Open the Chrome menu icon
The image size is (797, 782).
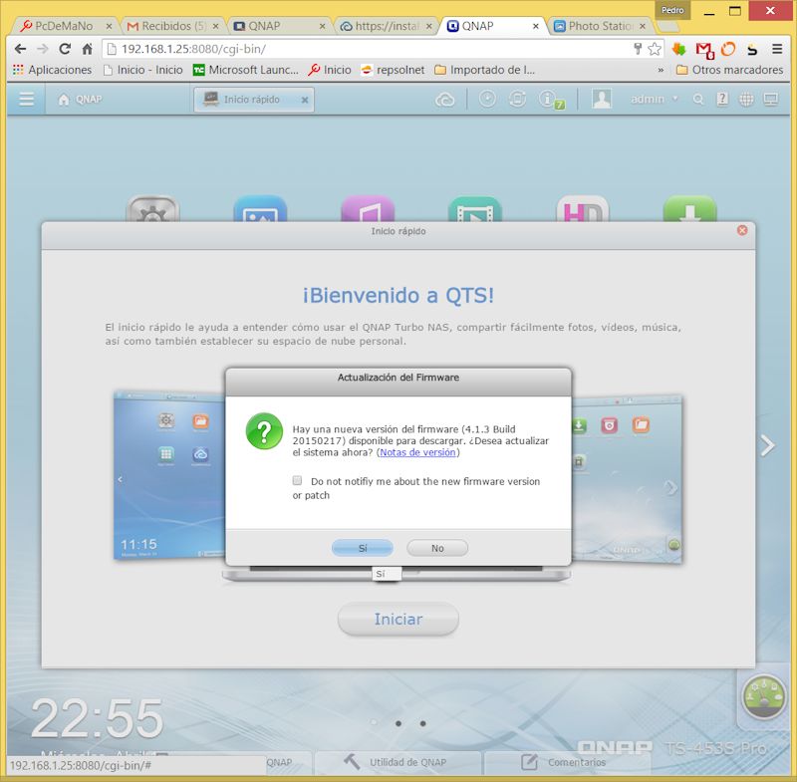click(777, 49)
